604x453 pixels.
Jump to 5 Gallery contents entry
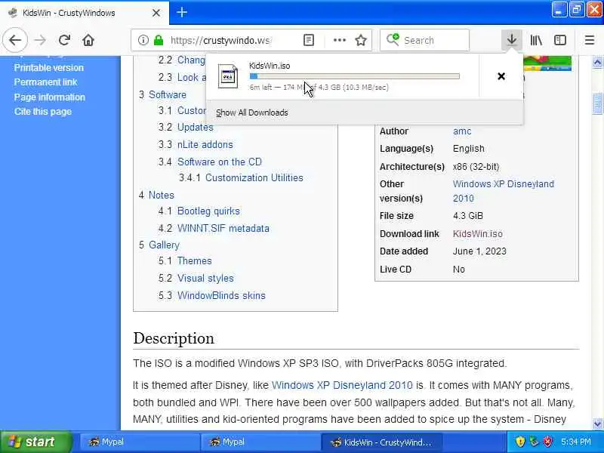coord(159,245)
